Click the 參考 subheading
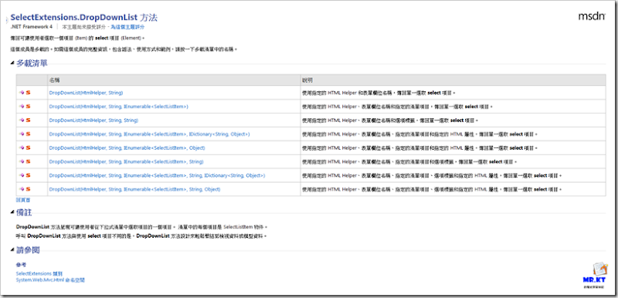This screenshot has height=298, width=618. (21, 265)
